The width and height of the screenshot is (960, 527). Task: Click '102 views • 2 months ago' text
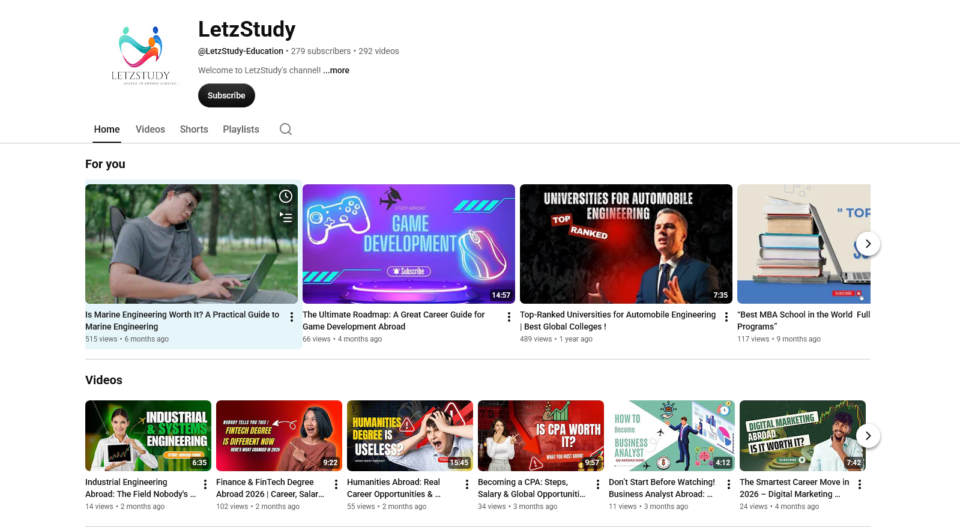[x=258, y=507]
